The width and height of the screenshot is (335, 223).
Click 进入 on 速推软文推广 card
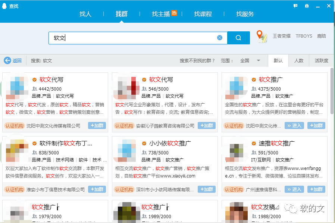click(x=294, y=189)
